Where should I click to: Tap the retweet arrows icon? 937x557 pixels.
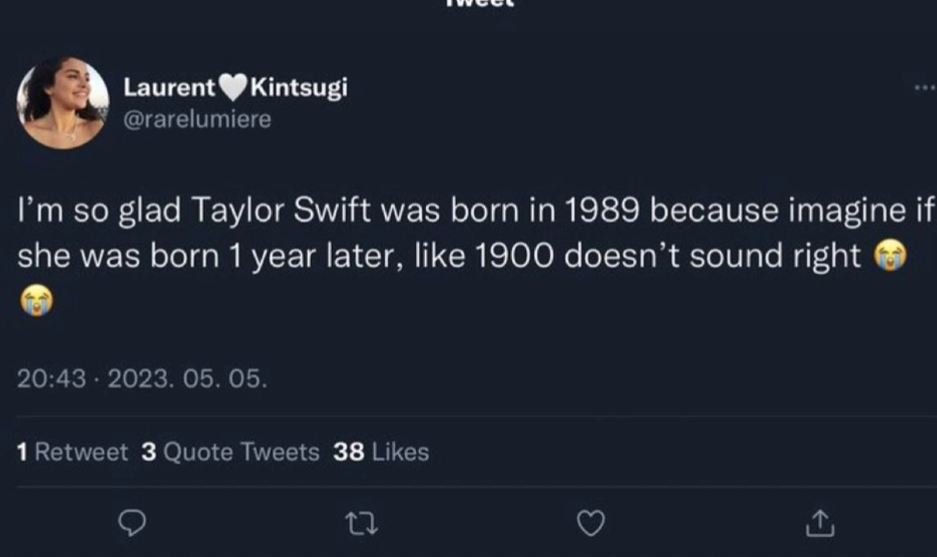click(361, 524)
